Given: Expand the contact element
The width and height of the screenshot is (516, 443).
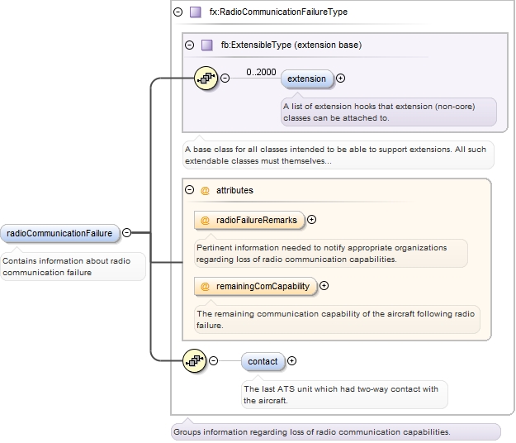Looking at the screenshot, I should (292, 360).
